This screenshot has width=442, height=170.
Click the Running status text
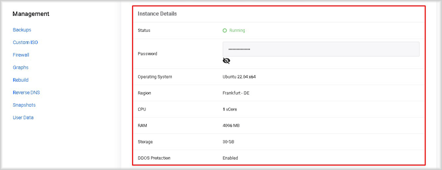pos(237,31)
